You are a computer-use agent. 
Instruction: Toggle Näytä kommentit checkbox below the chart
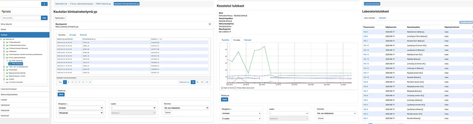pyautogui.click(x=222, y=88)
